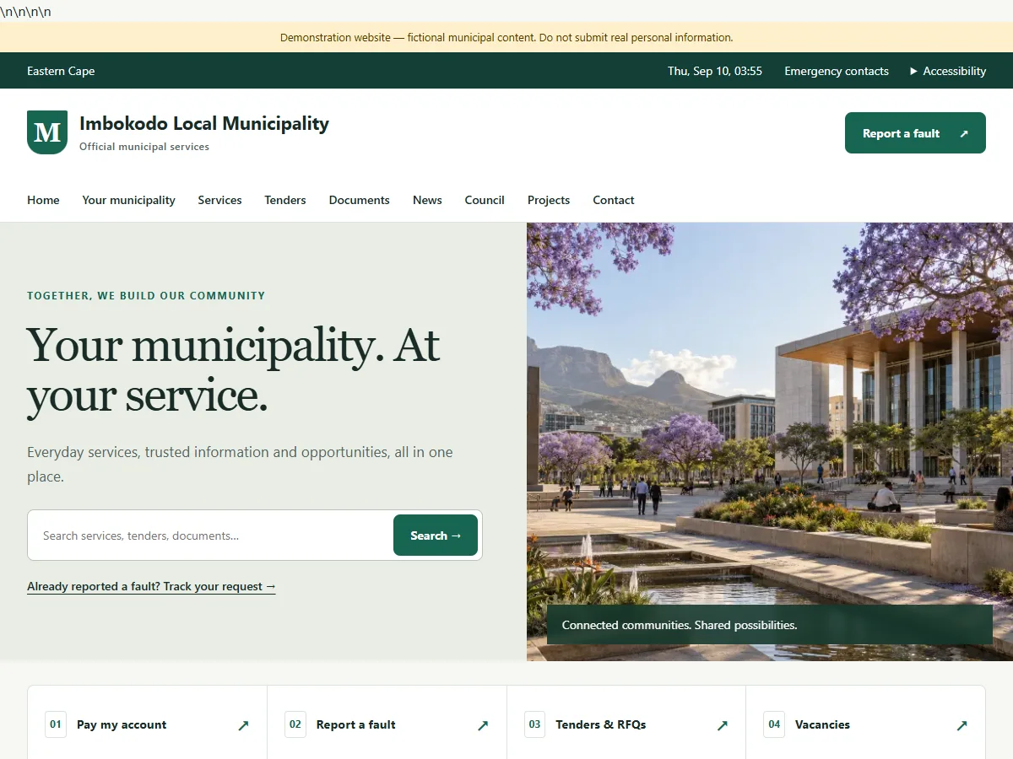Screen dimensions: 1013x759
Task: Click the Together, we build our community text
Action: [x=146, y=296]
